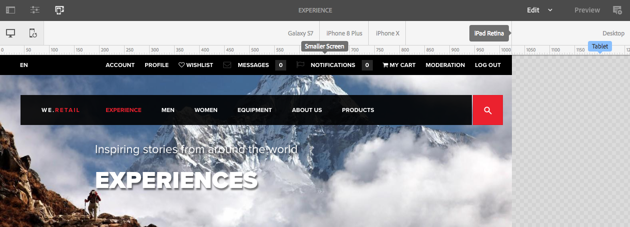Click the emulator device icon
This screenshot has height=227, width=630.
coord(60,10)
